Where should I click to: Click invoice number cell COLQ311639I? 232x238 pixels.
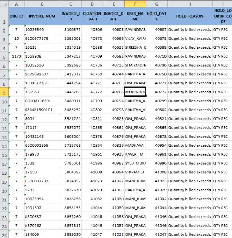click(x=42, y=101)
